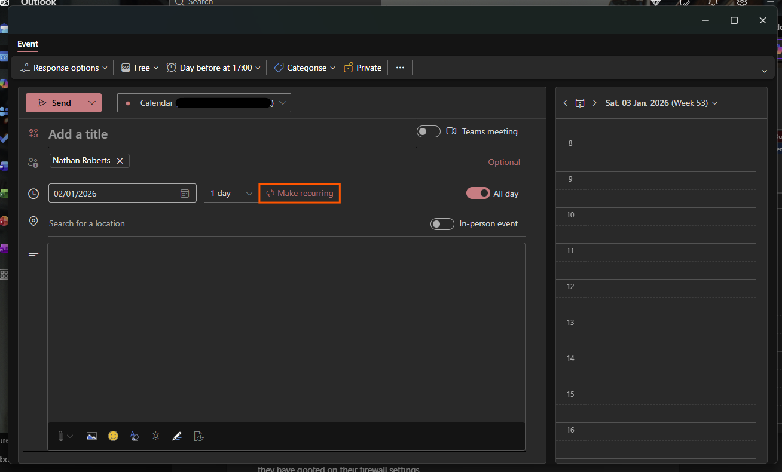Select the 15 o'clock slot in day view
Viewport: 782px width, 472px height.
pyautogui.click(x=670, y=404)
